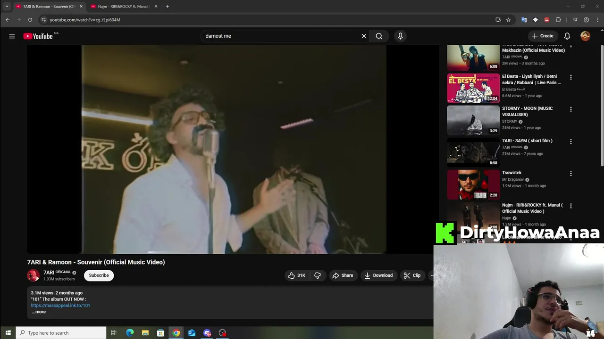Image resolution: width=604 pixels, height=339 pixels.
Task: Launch Microsoft Edge from the taskbar
Action: 130,333
